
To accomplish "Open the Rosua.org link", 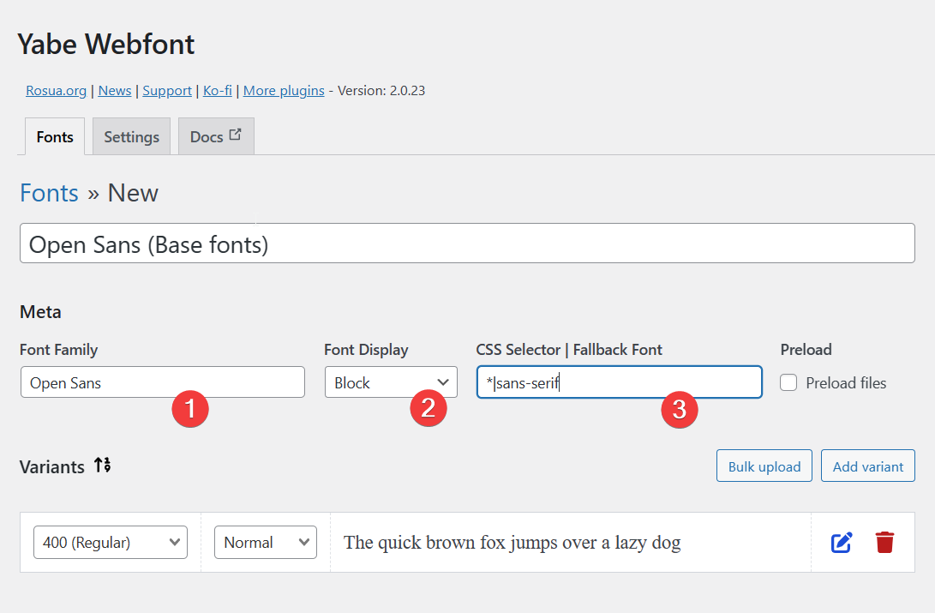I will pos(56,91).
